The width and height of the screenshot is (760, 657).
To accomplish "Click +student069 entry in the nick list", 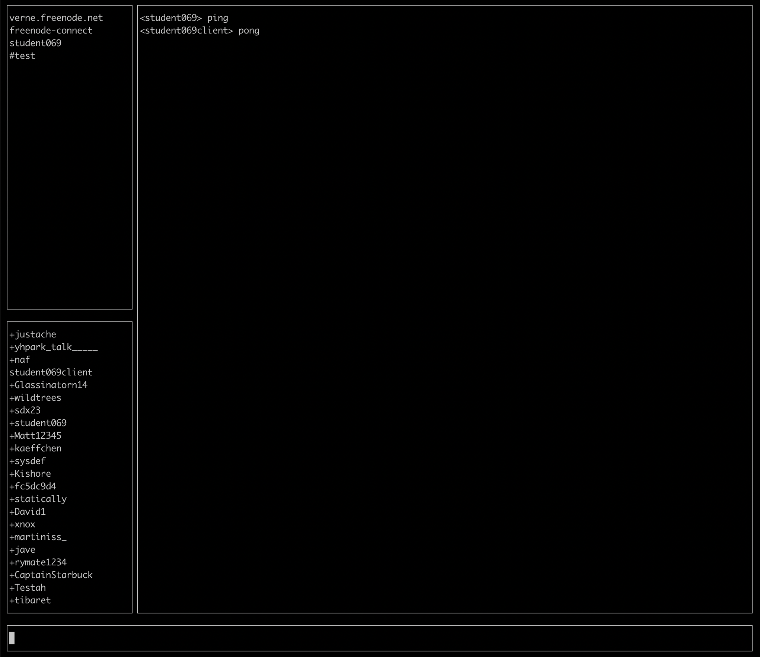I will 38,423.
